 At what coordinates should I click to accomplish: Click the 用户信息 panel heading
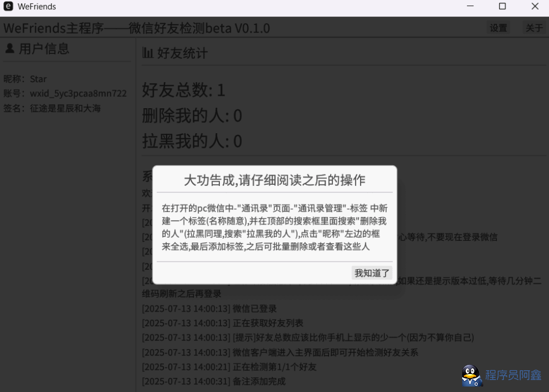coord(44,49)
